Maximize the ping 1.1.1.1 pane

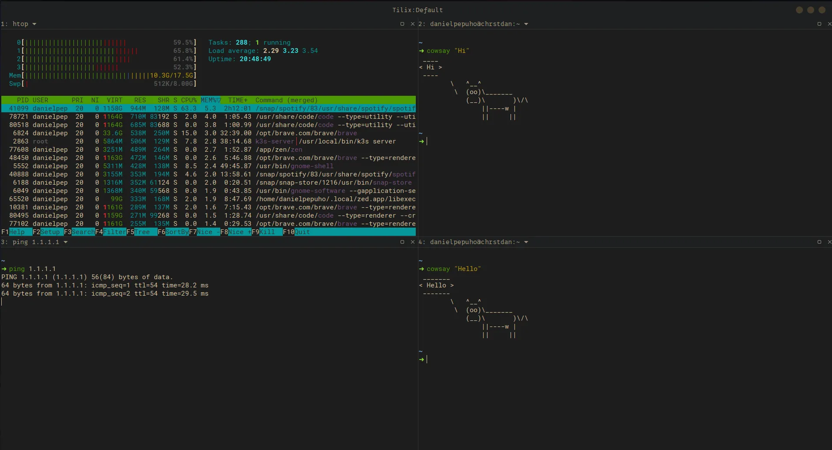coord(402,242)
